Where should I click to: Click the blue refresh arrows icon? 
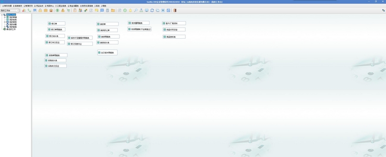click(152, 10)
